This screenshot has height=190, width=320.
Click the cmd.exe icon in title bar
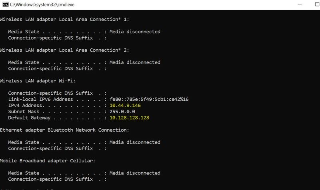coord(5,4)
